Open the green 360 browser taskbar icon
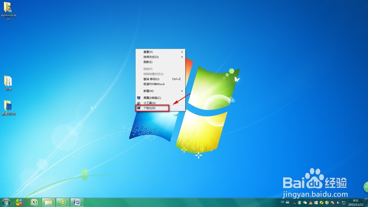Screen dimensions: 368x207 click(x=63, y=202)
